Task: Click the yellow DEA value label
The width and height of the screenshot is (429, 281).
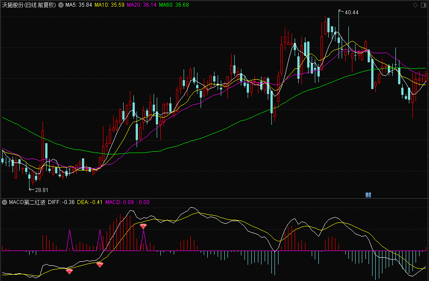Action: click(x=90, y=202)
